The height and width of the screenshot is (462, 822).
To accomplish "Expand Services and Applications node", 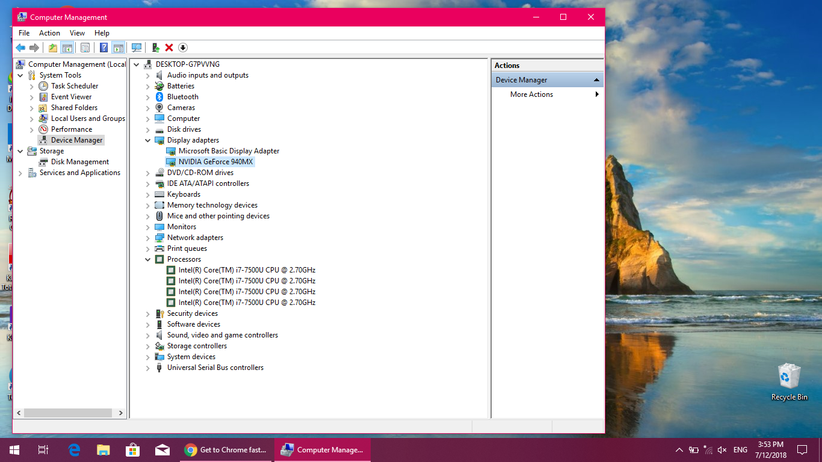I will [20, 173].
